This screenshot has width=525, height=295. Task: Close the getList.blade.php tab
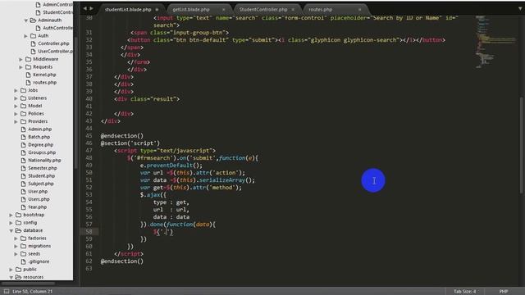224,10
